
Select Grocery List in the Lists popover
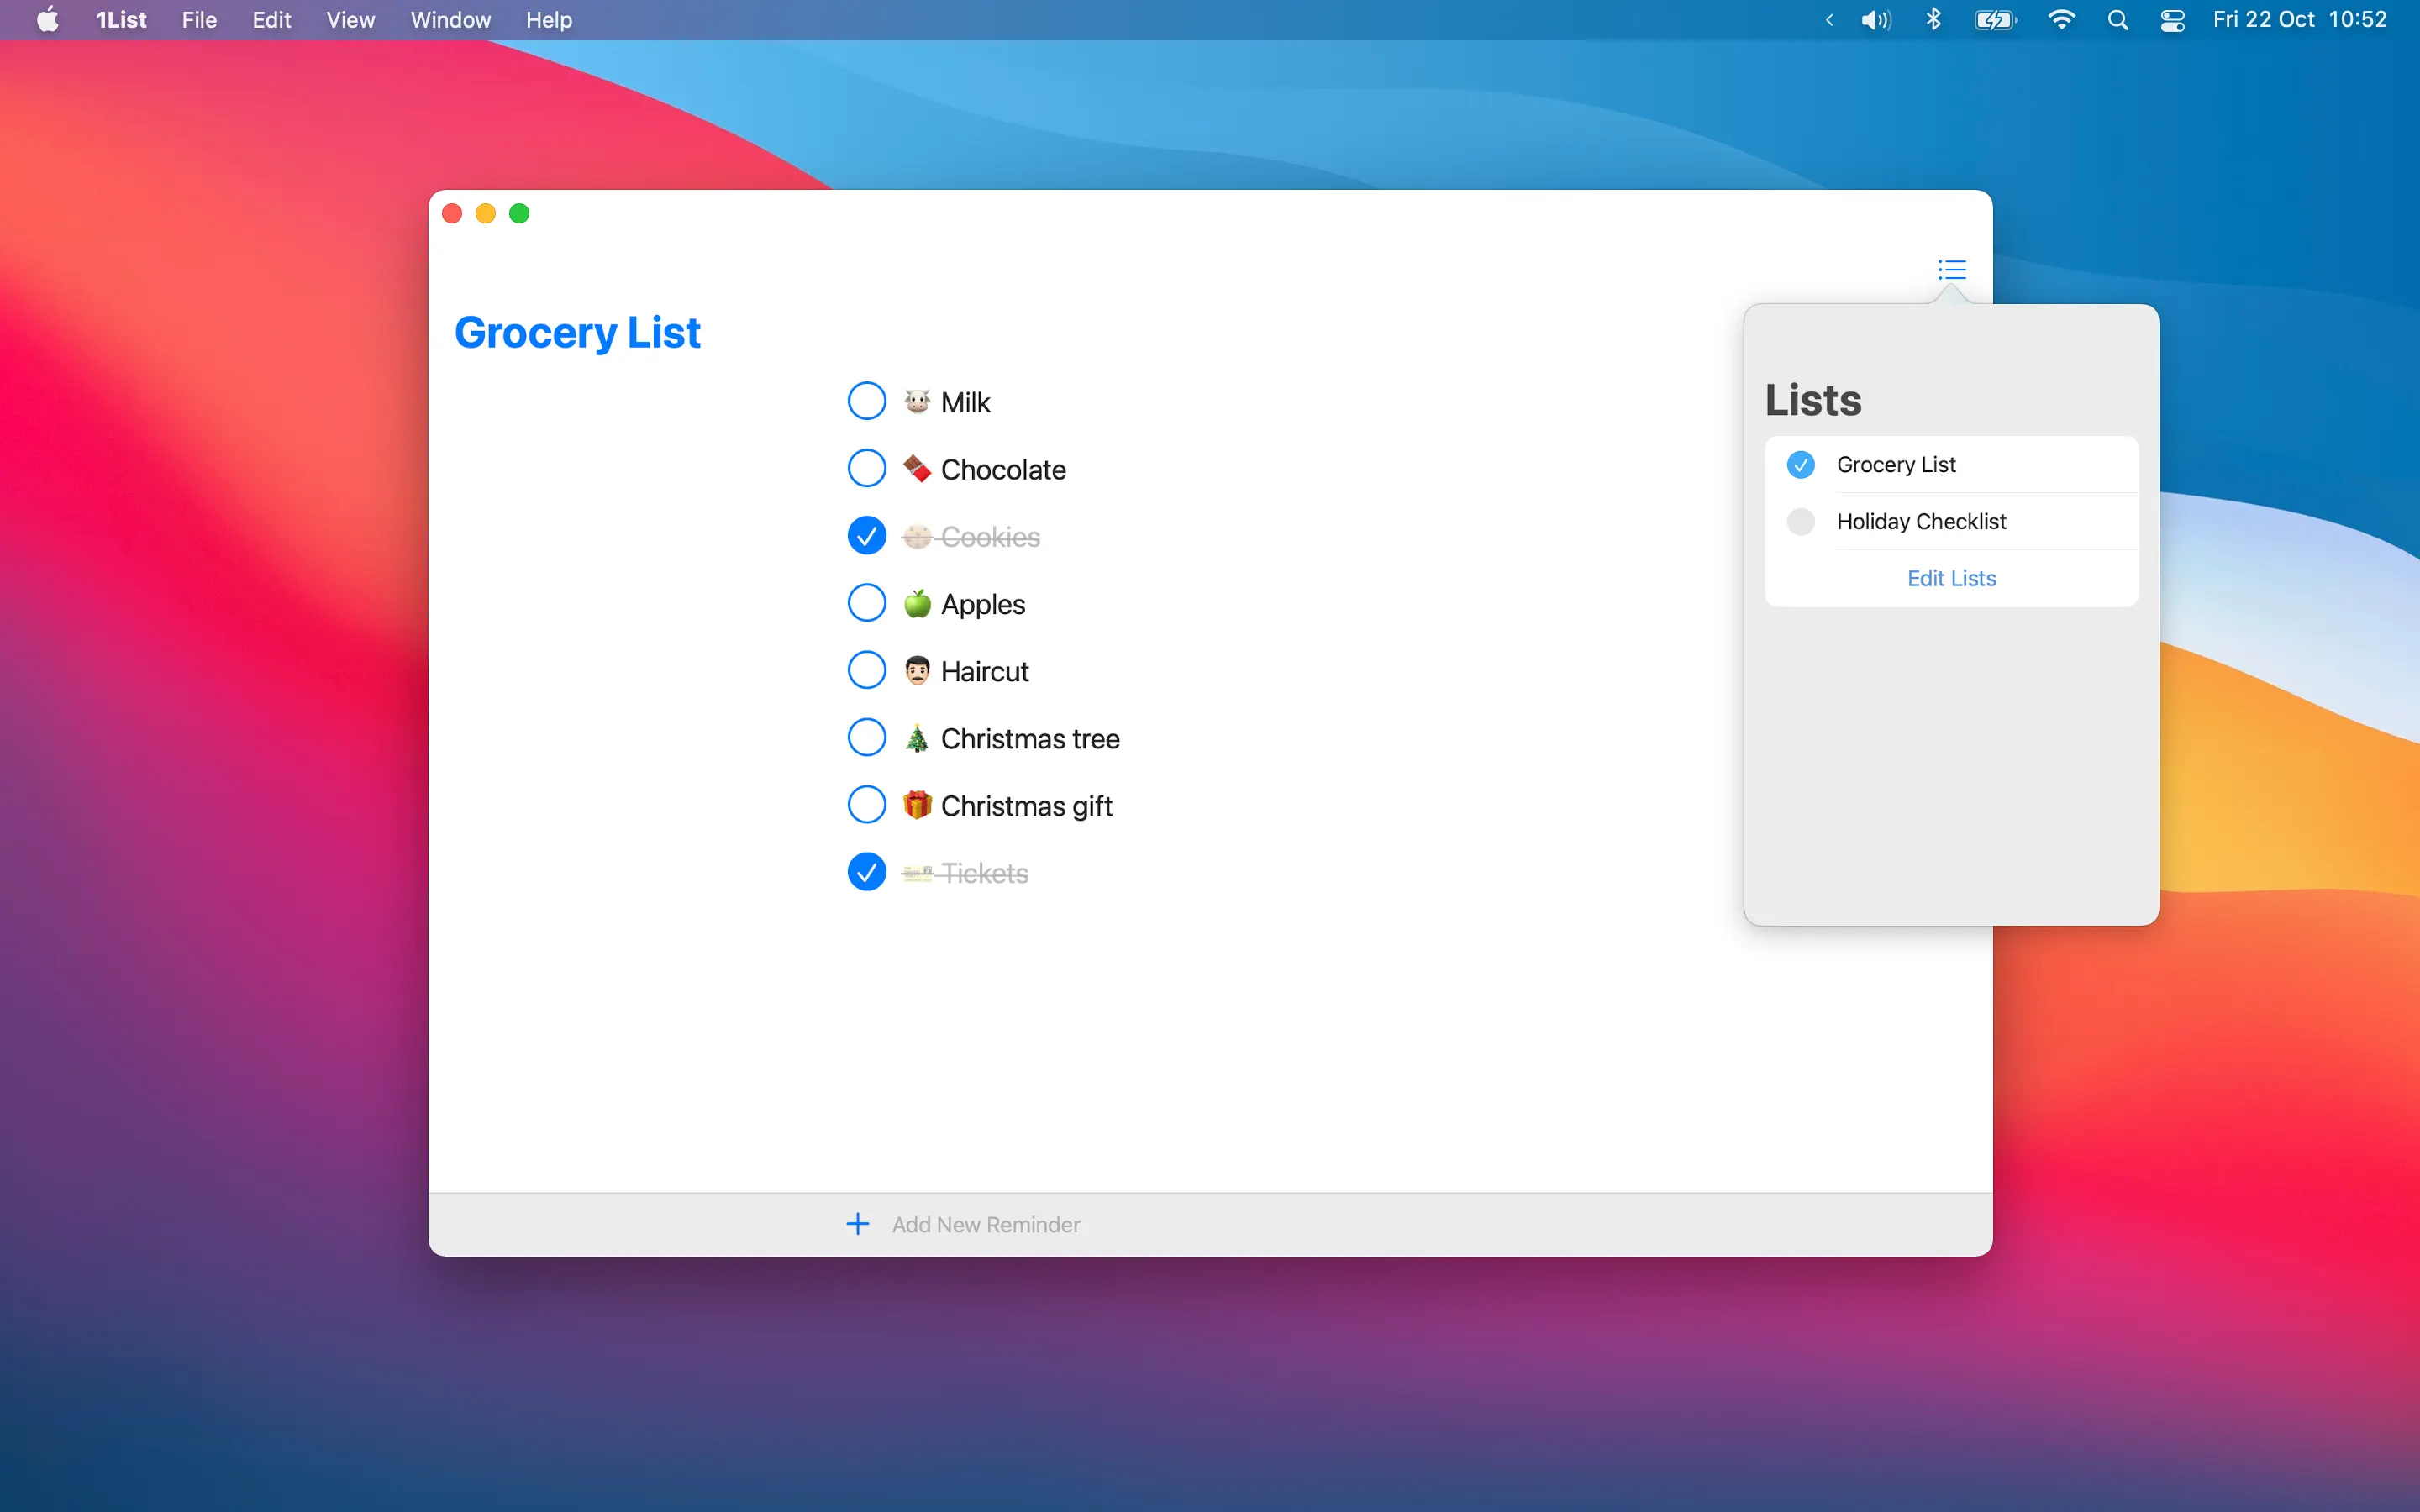pos(1896,464)
